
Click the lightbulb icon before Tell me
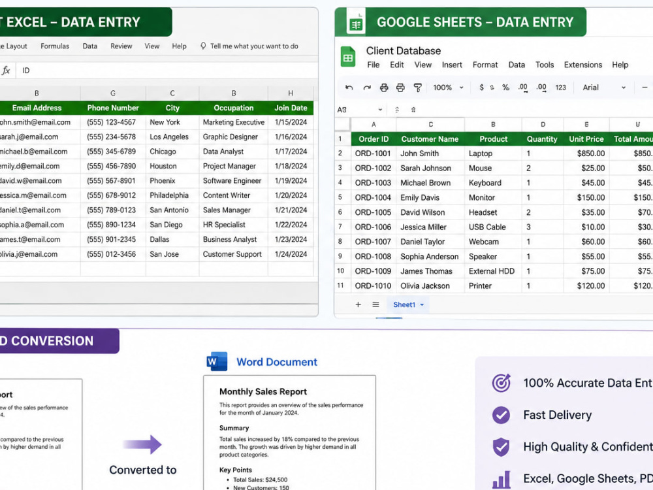point(203,46)
